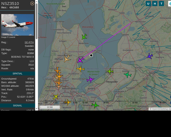Viewport: 171px width, 137px height.
Task: Select the yellow aircraft near Purmerend
Action: (81, 69)
